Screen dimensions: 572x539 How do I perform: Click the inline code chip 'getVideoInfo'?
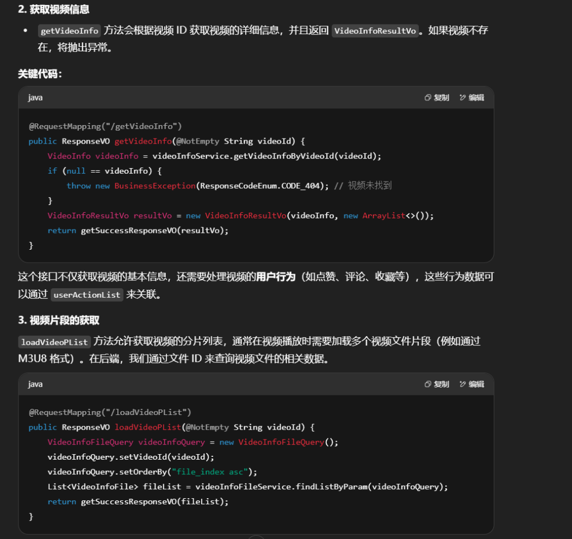(69, 31)
